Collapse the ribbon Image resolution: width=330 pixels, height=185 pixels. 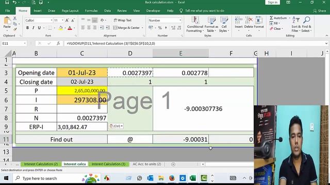[326, 35]
